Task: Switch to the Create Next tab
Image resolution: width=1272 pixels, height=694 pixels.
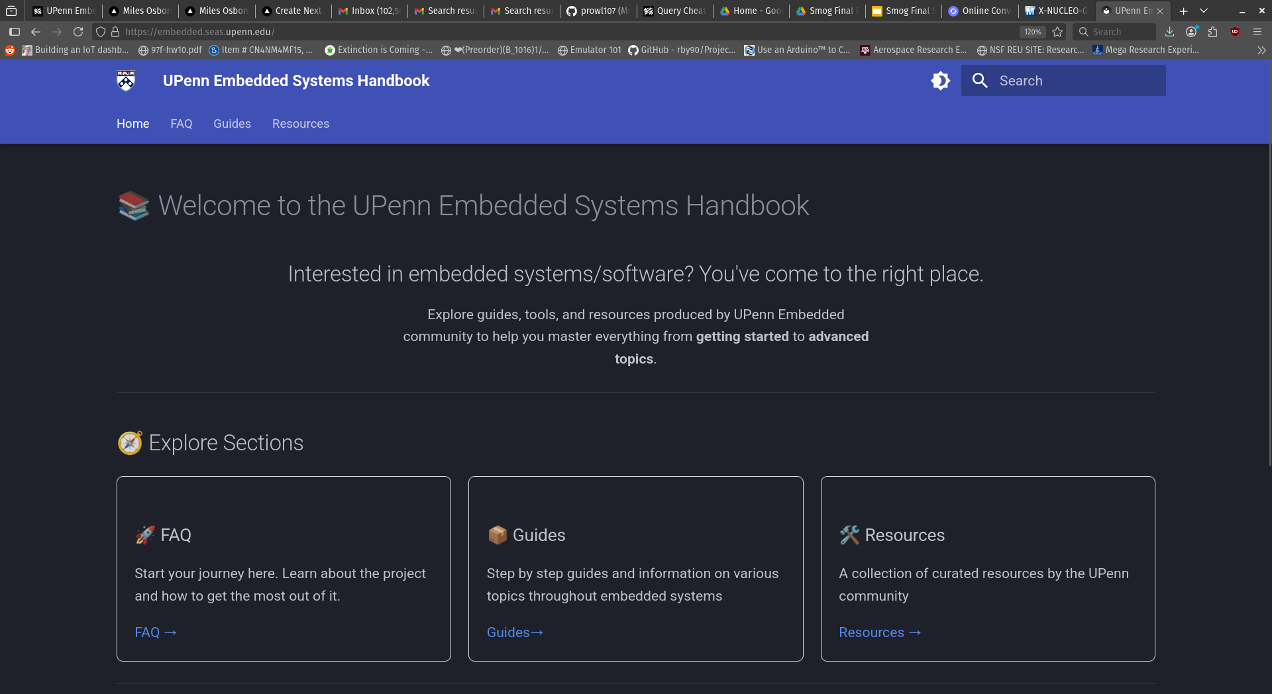Action: click(293, 11)
